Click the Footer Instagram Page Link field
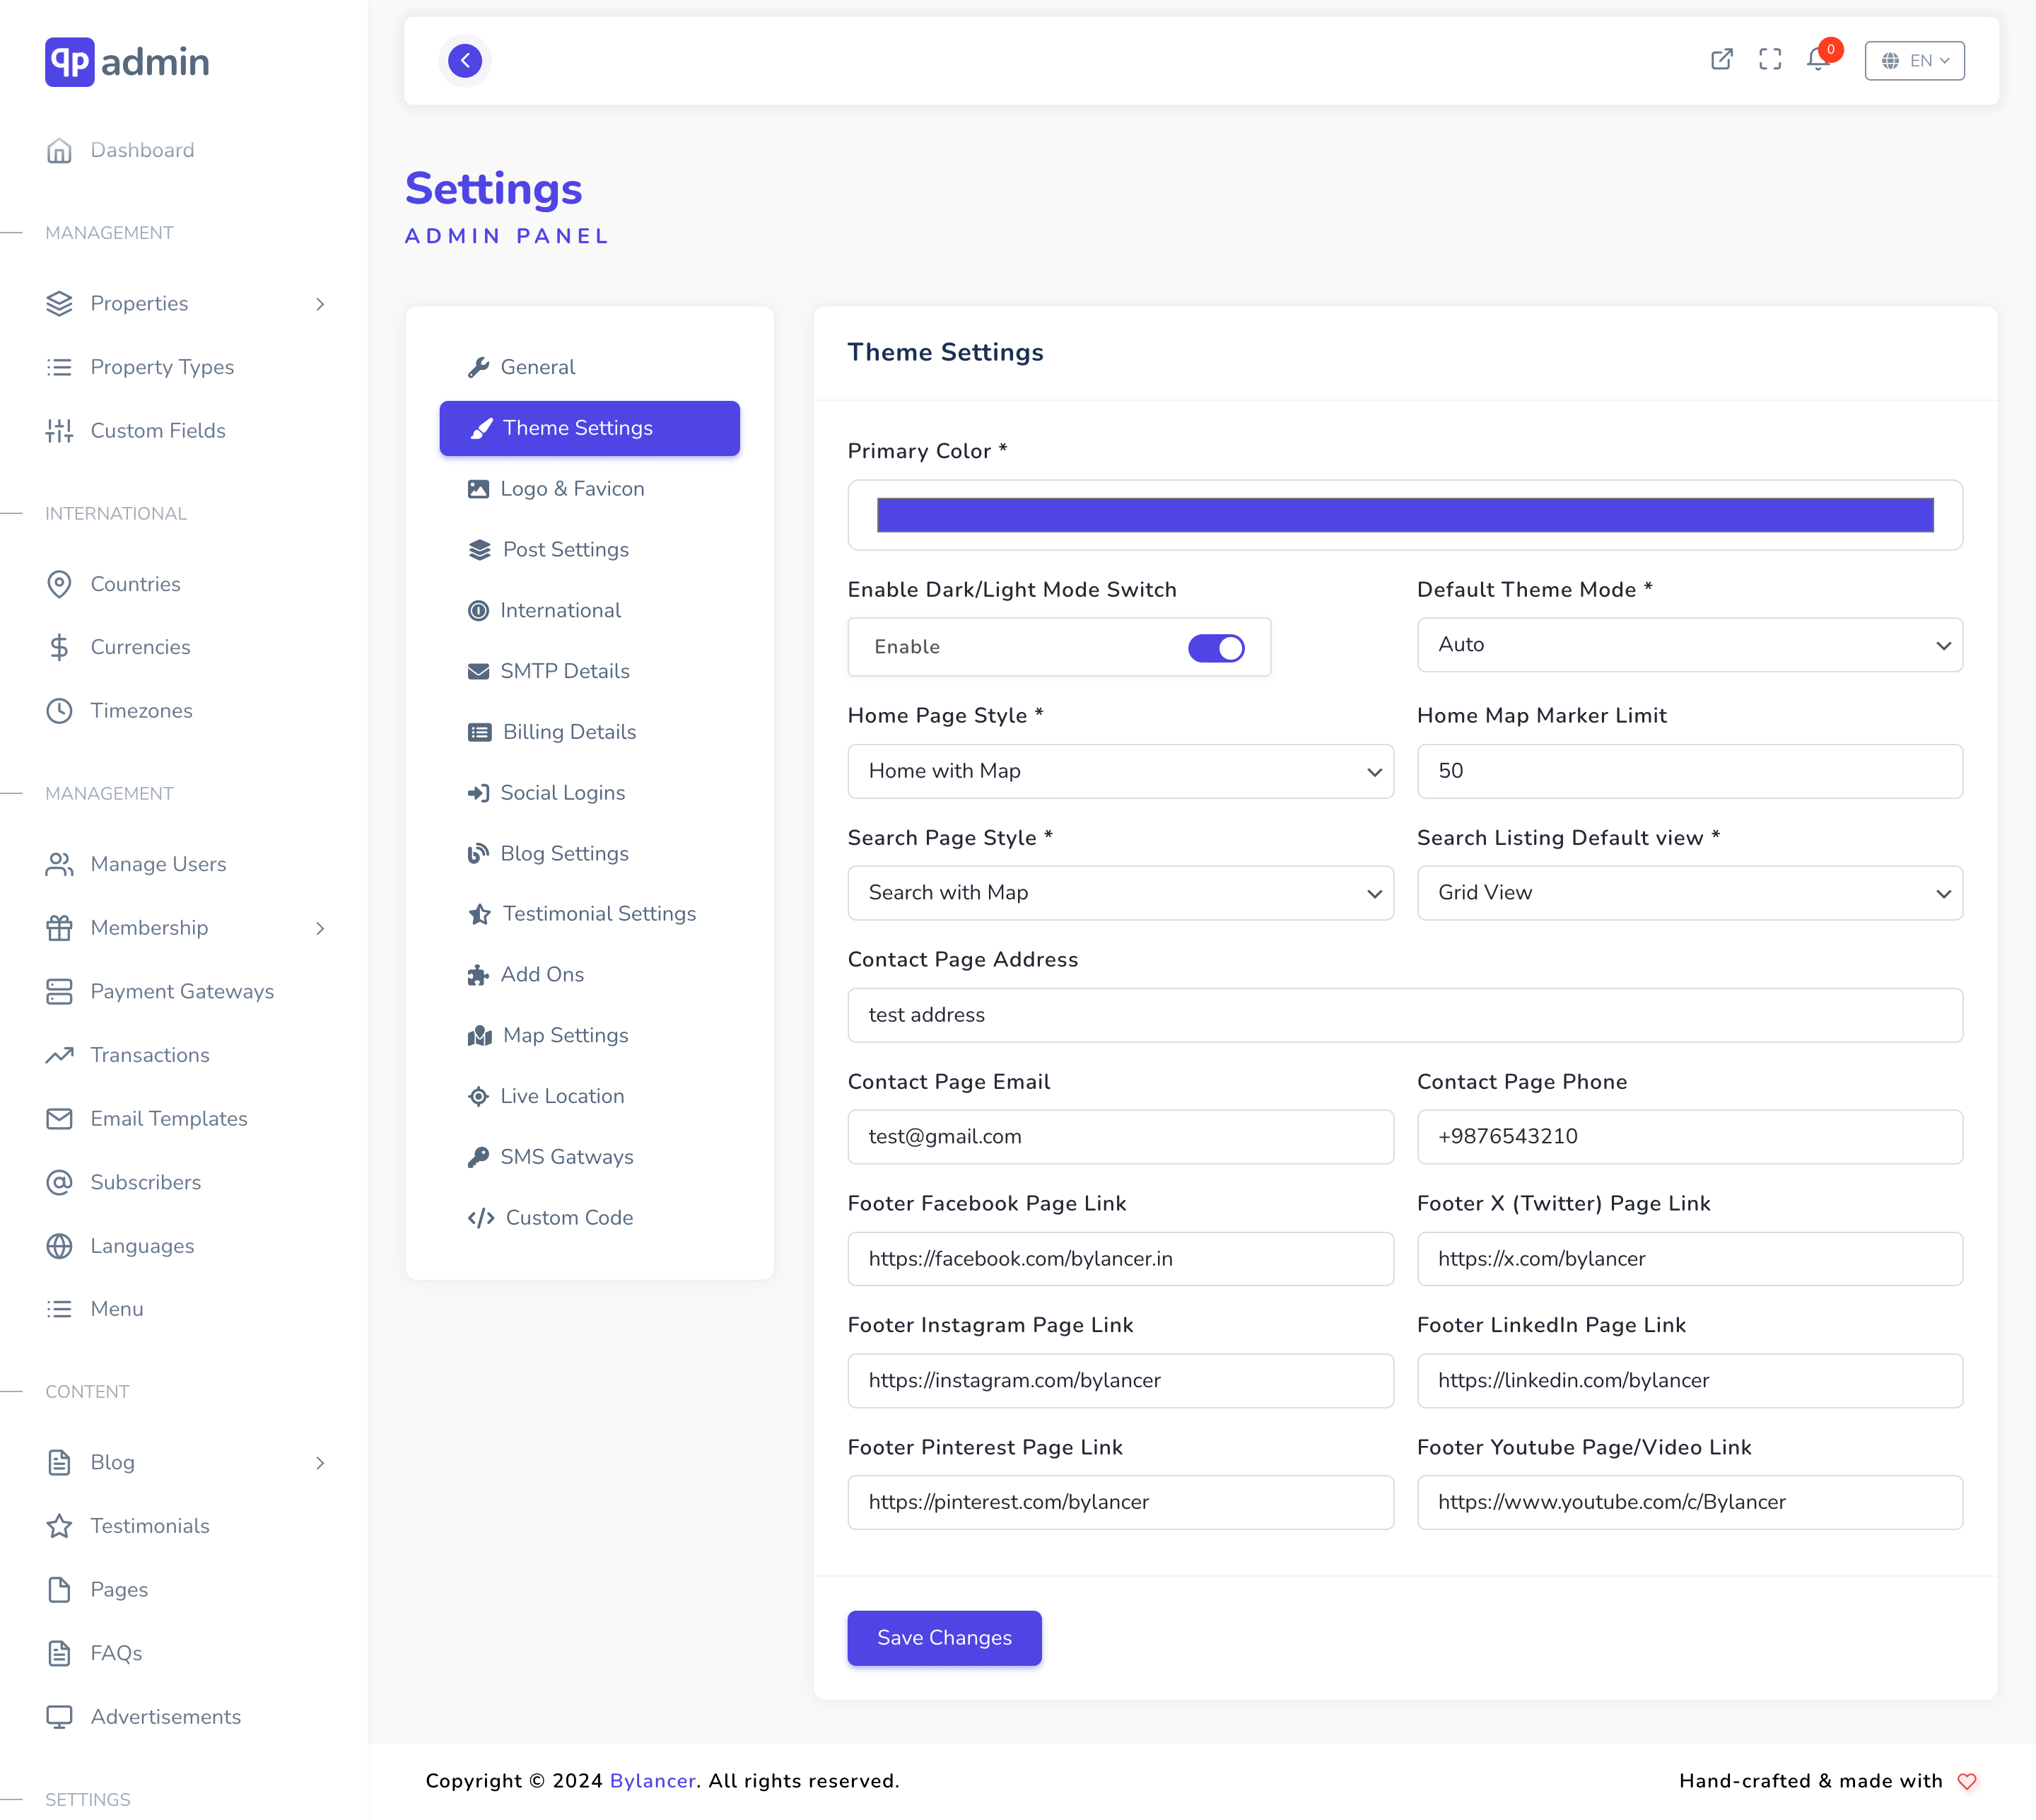Viewport: 2036px width, 1820px height. (x=1120, y=1381)
